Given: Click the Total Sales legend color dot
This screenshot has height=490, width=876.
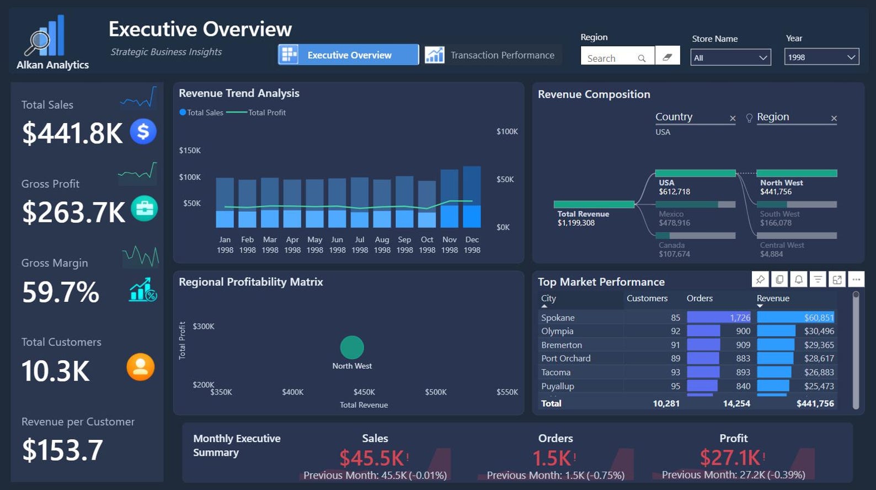Looking at the screenshot, I should tap(183, 112).
